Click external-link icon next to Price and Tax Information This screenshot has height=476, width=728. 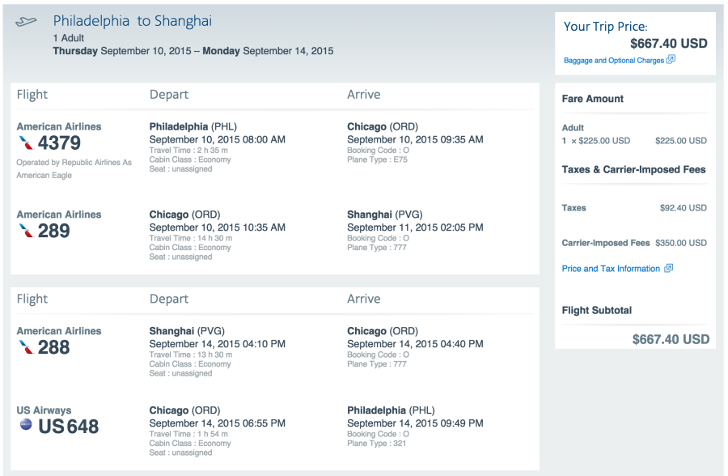point(669,268)
